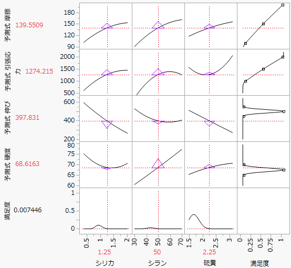Click the 伸び predicted value 397.831
291x268 pixels.
[27, 118]
